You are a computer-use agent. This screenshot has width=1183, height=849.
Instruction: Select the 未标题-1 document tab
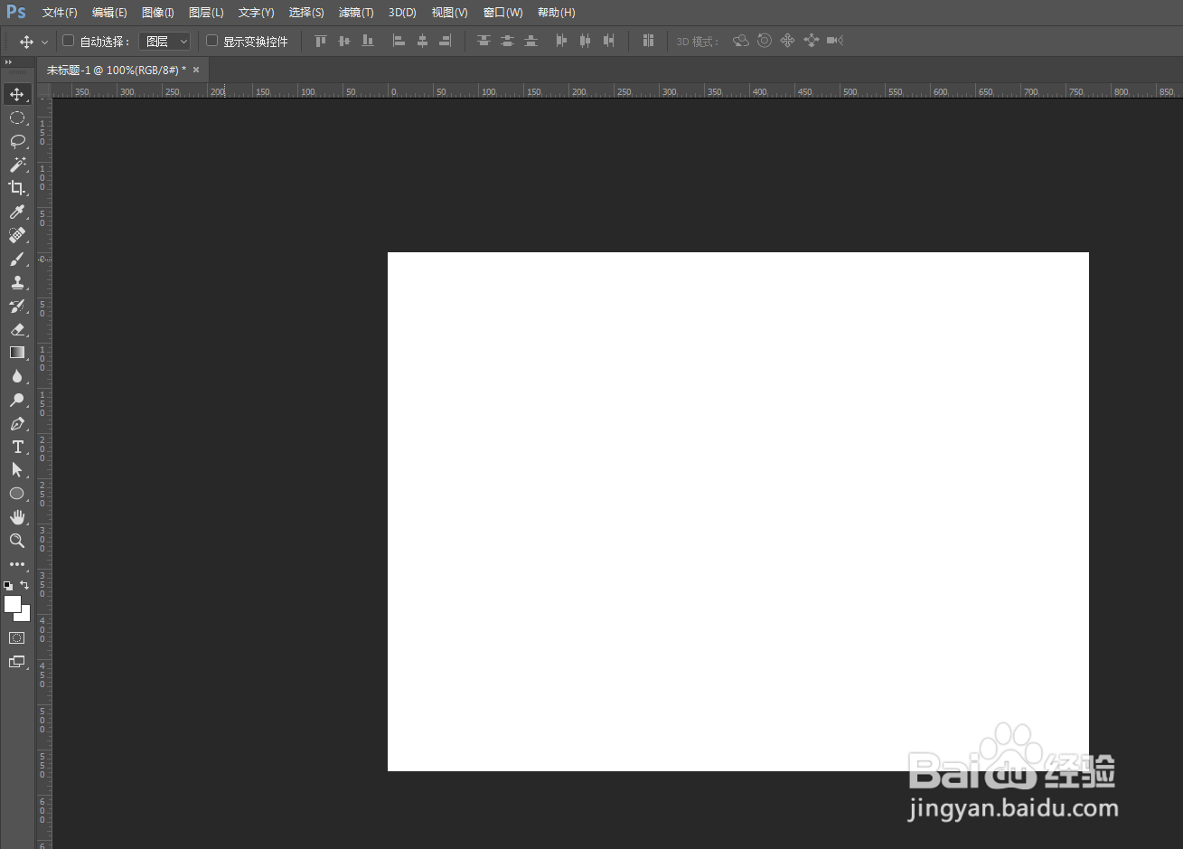click(117, 70)
